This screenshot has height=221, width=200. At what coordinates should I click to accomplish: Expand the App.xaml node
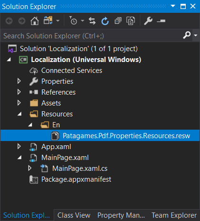click(x=19, y=147)
